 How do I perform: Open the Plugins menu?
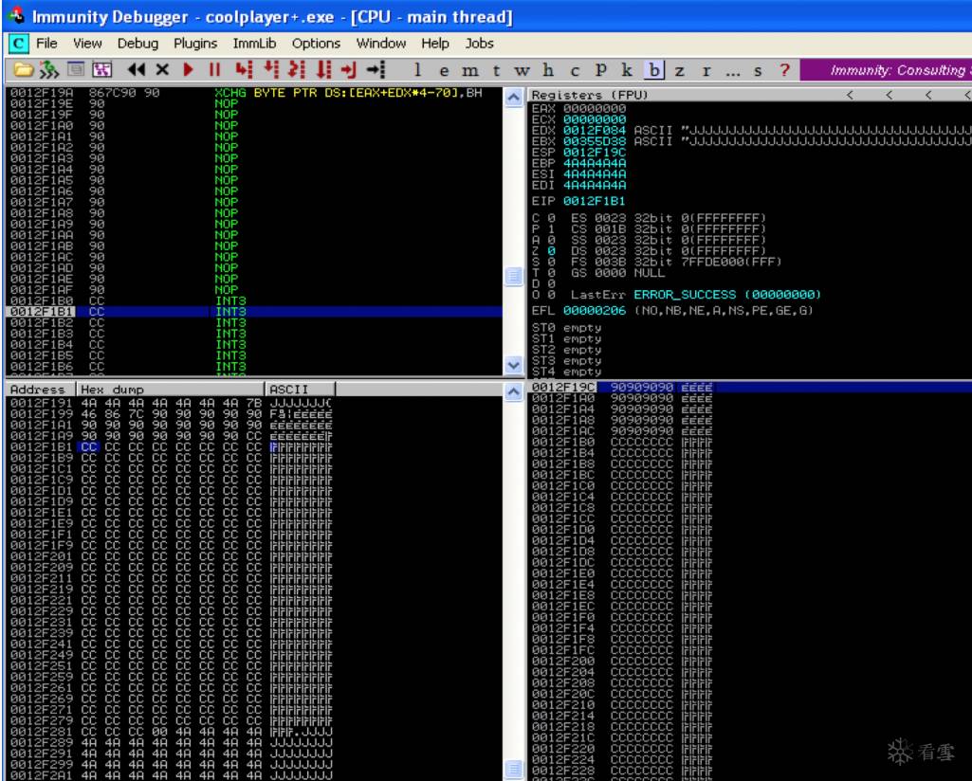195,44
